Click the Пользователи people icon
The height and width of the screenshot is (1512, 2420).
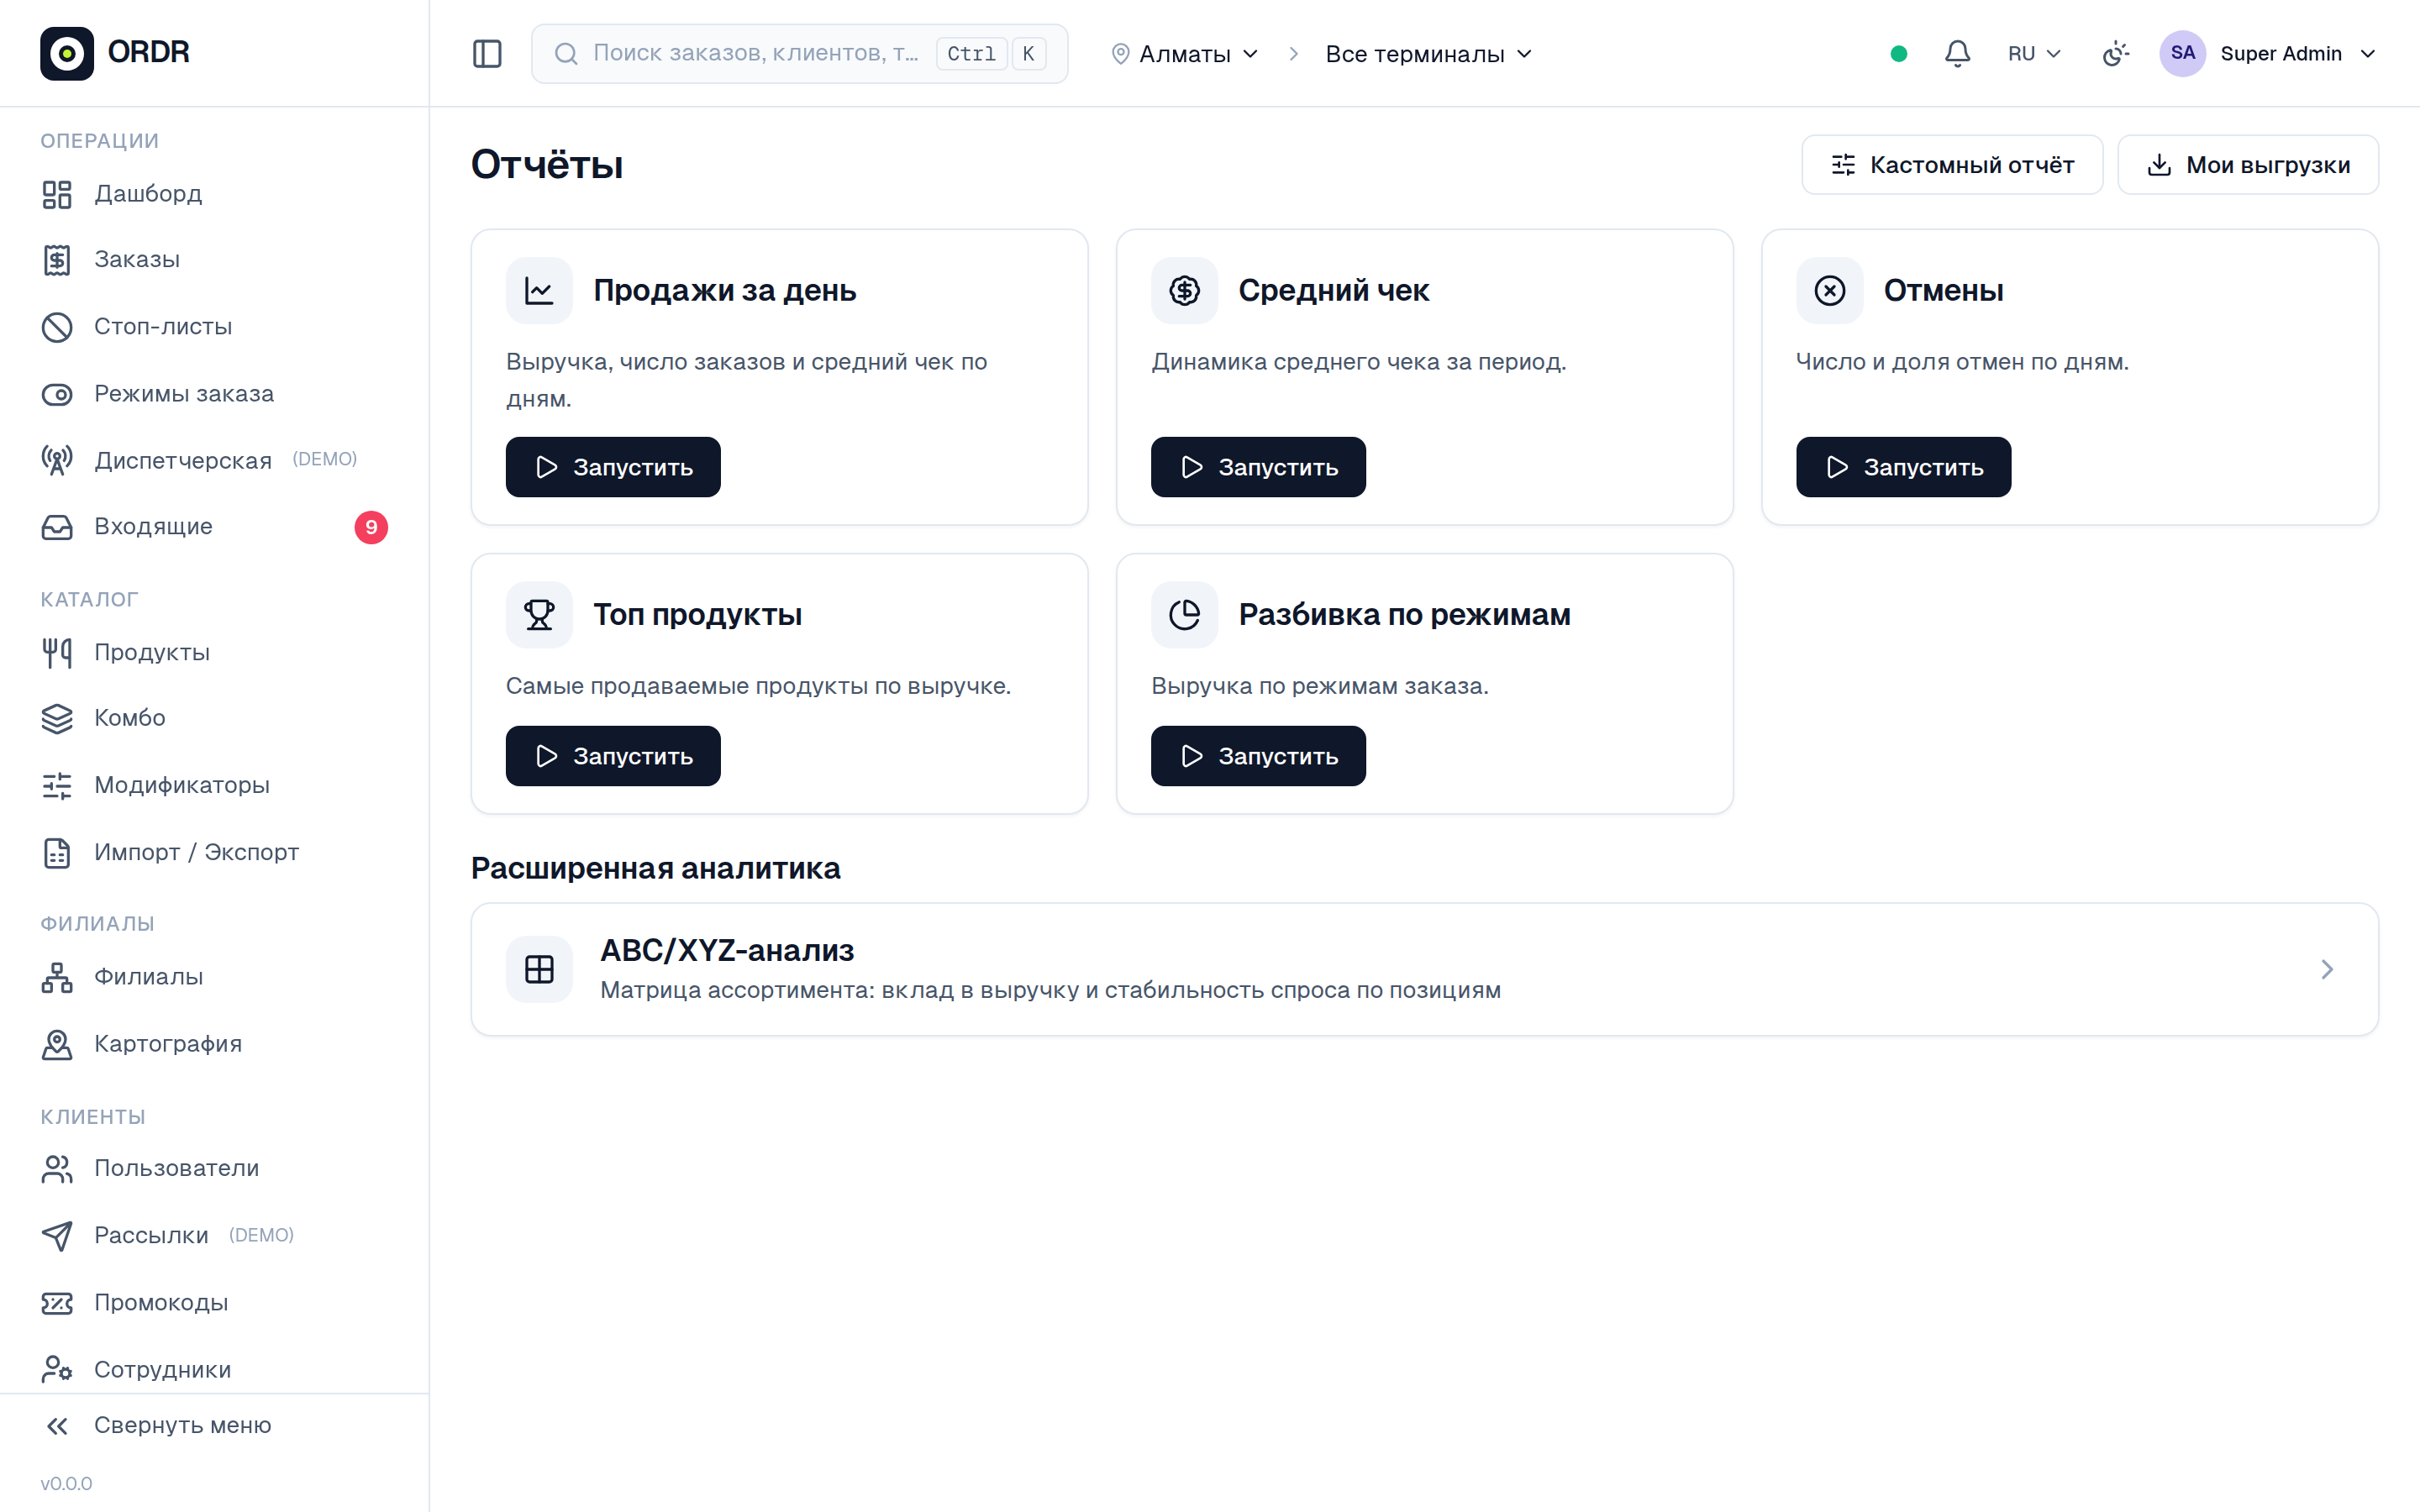pos(57,1169)
